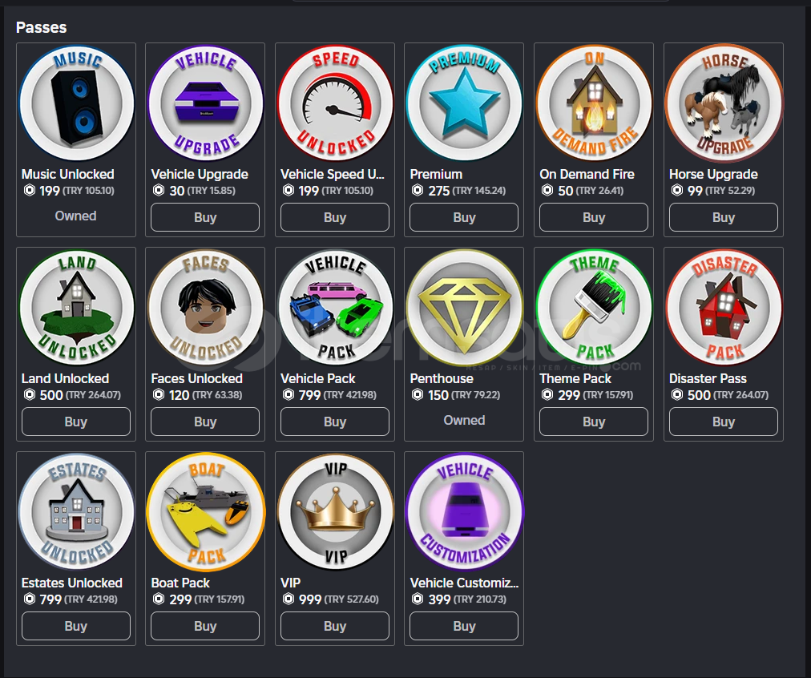Purchase the Estates Unlocked pass
Screen dimensions: 811x678
point(76,626)
